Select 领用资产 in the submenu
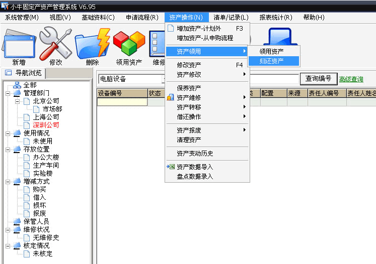376x264 pixels. pyautogui.click(x=274, y=51)
